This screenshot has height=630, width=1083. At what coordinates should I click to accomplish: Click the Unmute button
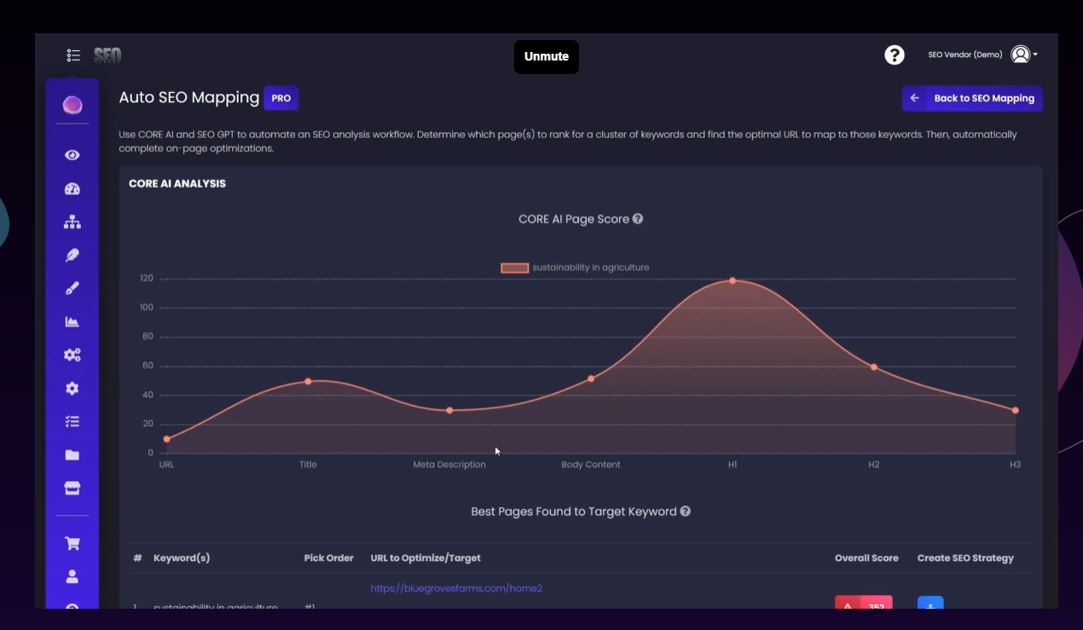click(546, 56)
